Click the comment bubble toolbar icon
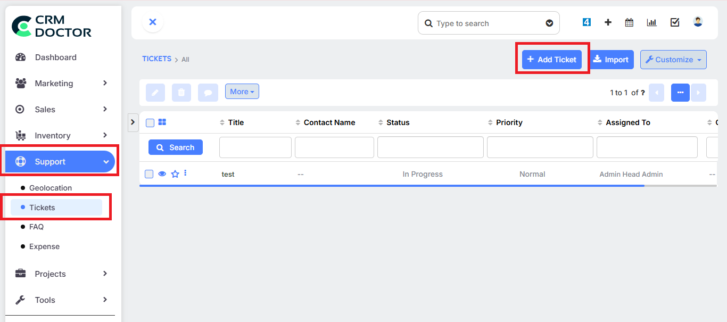 (x=208, y=93)
